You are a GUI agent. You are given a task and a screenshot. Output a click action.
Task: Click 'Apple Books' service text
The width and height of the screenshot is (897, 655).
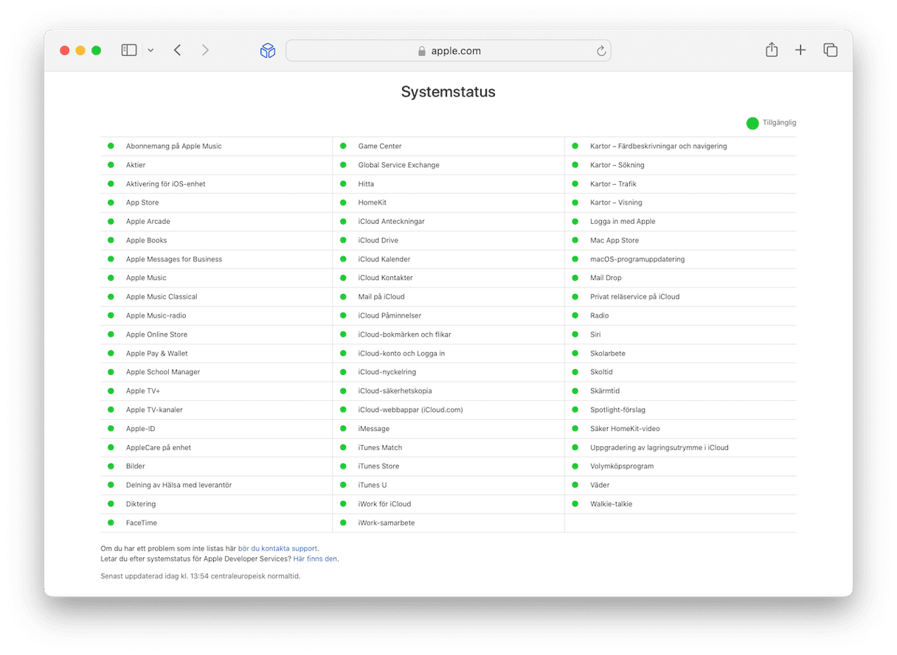tap(146, 240)
